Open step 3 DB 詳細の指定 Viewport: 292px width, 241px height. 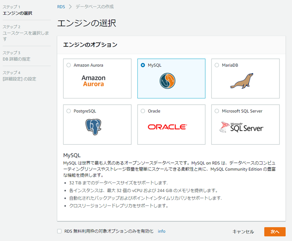tap(17, 59)
